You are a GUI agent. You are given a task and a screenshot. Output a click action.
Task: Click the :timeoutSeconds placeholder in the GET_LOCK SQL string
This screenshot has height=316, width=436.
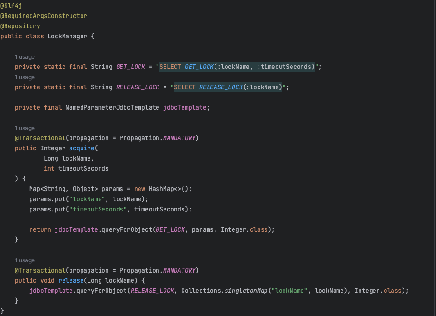click(x=284, y=67)
